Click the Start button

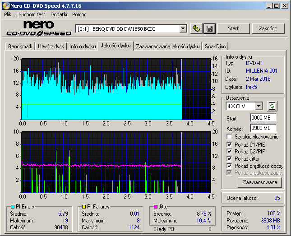[x=233, y=28]
